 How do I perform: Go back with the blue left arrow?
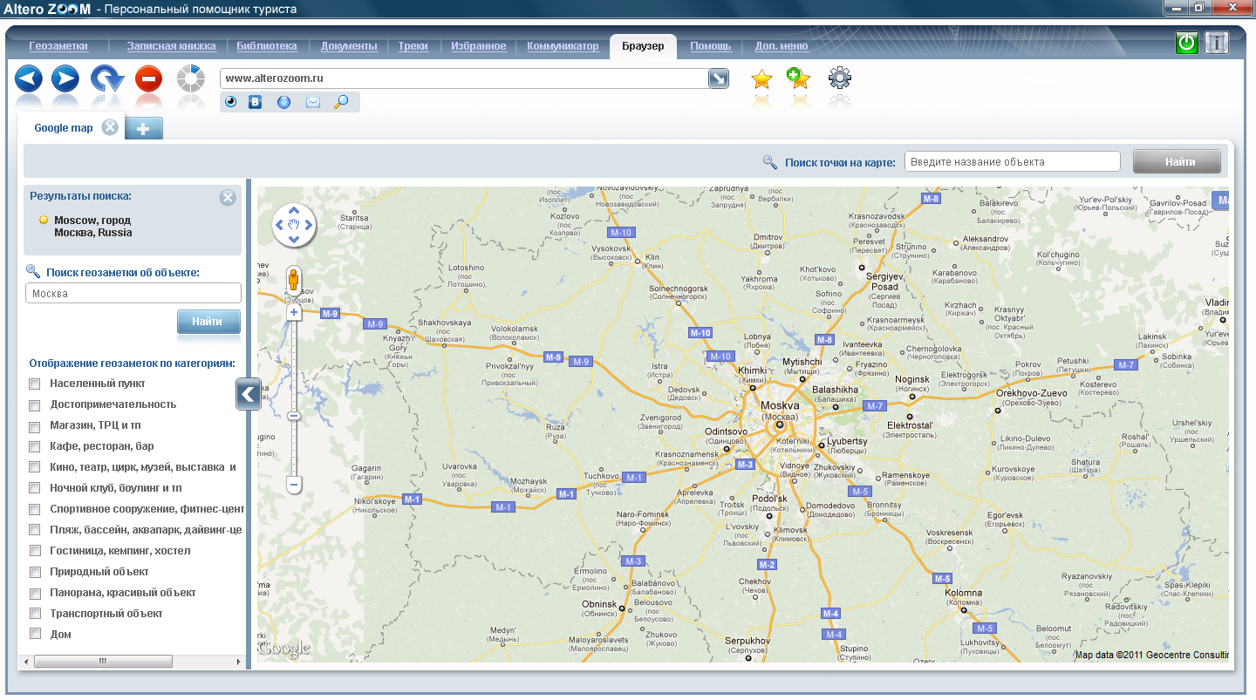pyautogui.click(x=29, y=79)
